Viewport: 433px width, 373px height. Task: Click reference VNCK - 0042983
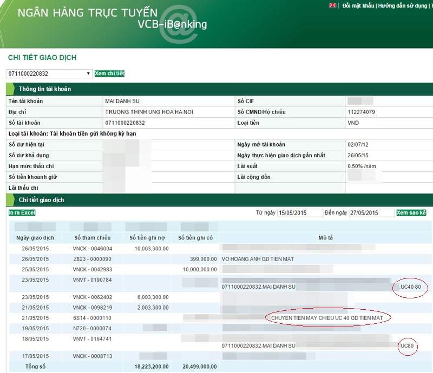(93, 270)
